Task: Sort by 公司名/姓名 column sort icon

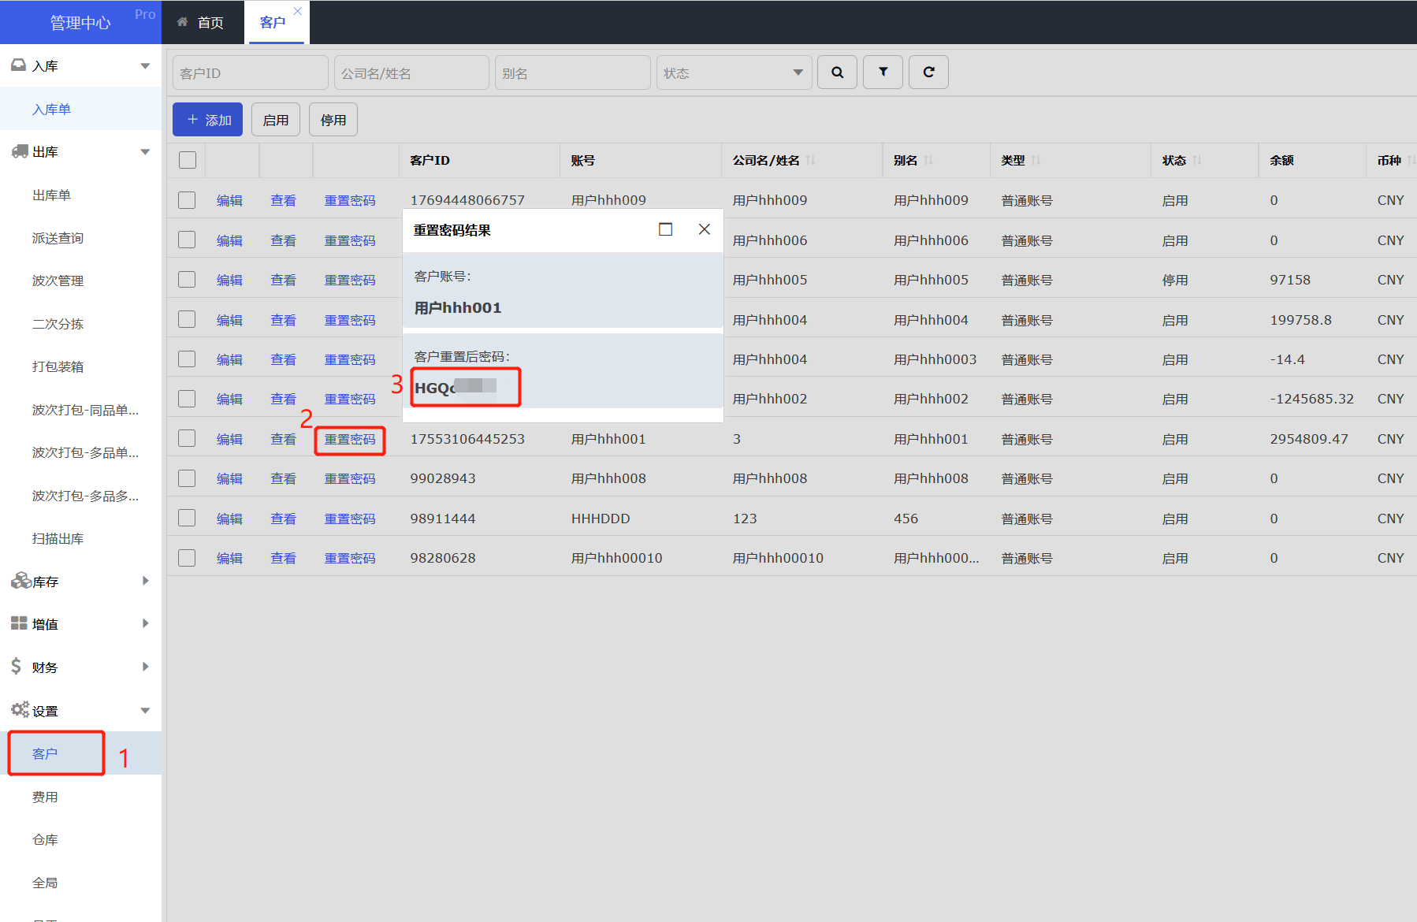Action: (x=811, y=160)
